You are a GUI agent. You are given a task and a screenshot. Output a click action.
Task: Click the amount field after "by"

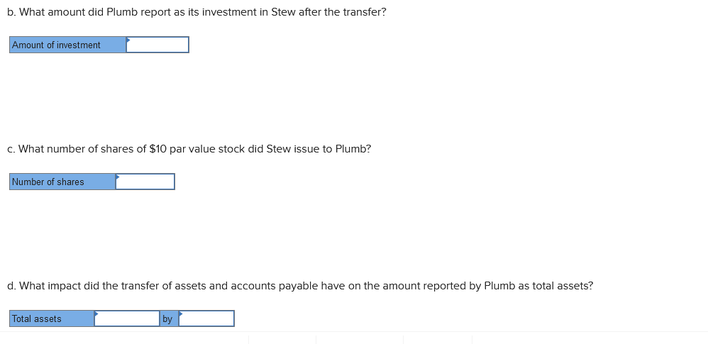(206, 318)
